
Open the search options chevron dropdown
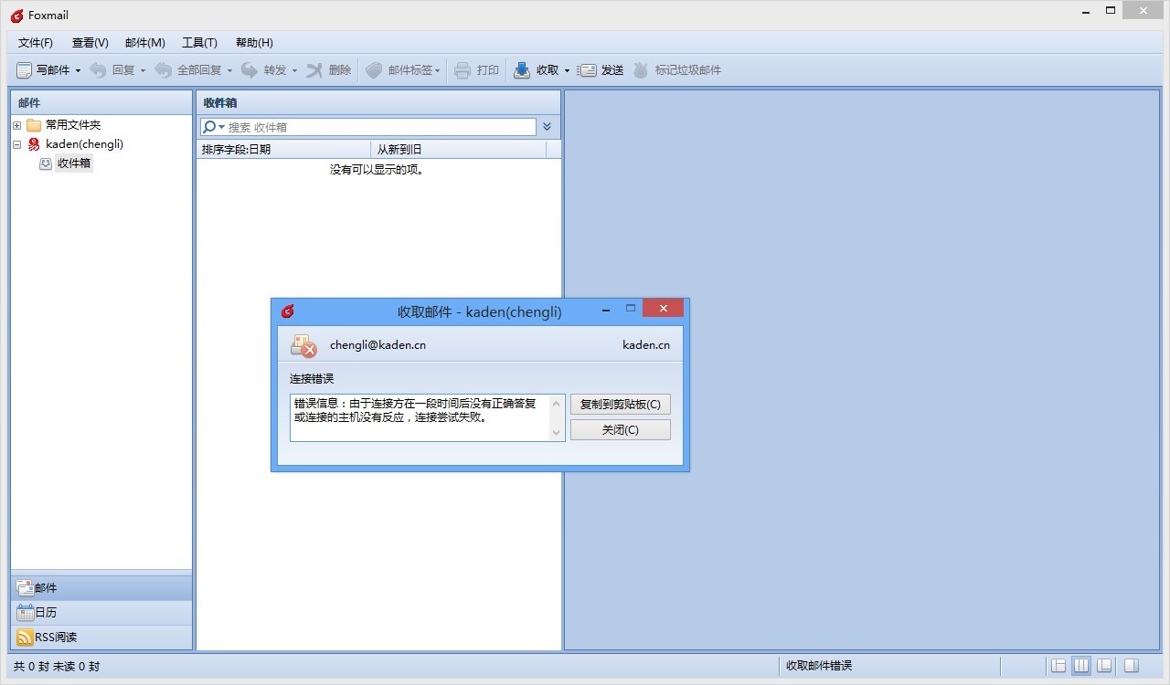[547, 126]
